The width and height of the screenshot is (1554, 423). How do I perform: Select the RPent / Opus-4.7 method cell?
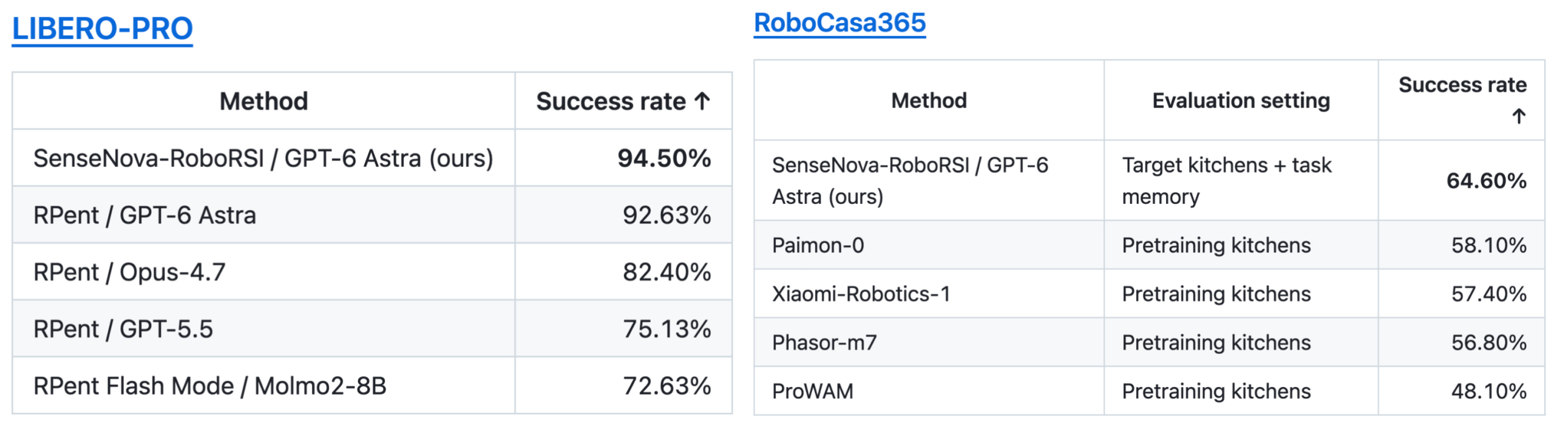[263, 272]
